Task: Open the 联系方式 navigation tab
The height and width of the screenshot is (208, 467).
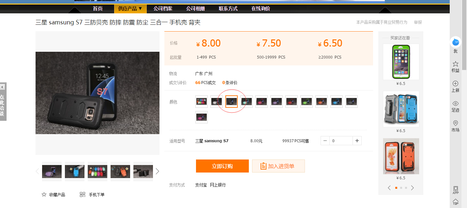Action: 228,8
